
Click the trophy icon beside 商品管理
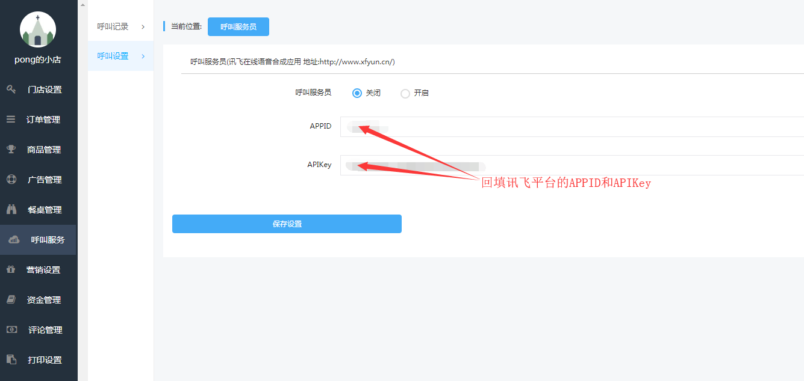coord(11,150)
